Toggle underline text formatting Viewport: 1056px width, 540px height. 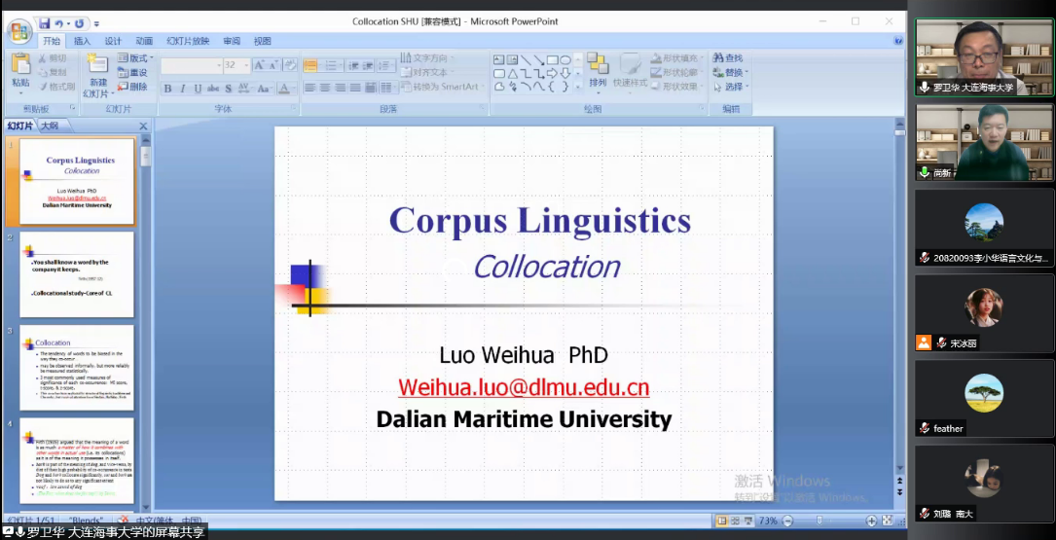click(197, 89)
